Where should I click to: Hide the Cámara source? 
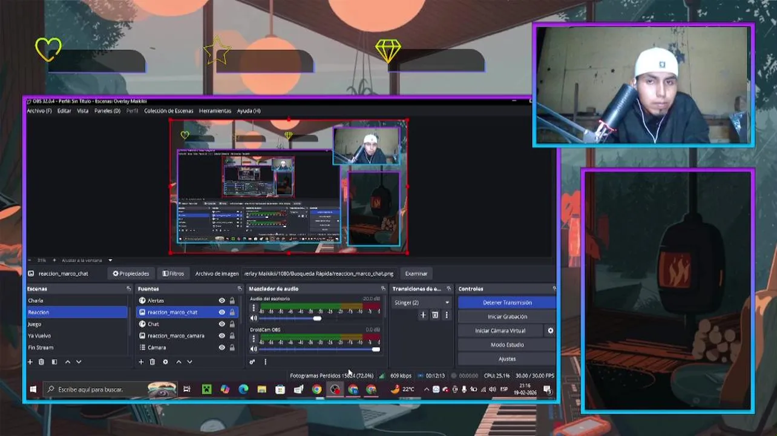pyautogui.click(x=221, y=348)
